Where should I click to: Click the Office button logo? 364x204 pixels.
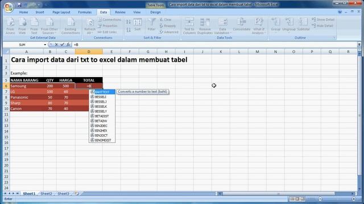pyautogui.click(x=9, y=7)
